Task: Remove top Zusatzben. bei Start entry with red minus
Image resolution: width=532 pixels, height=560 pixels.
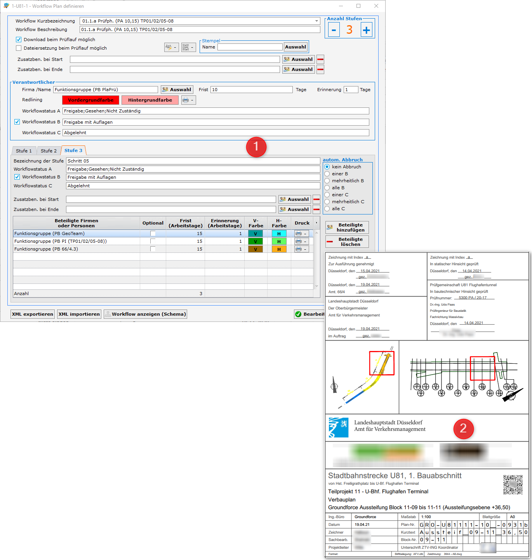Action: pyautogui.click(x=320, y=59)
